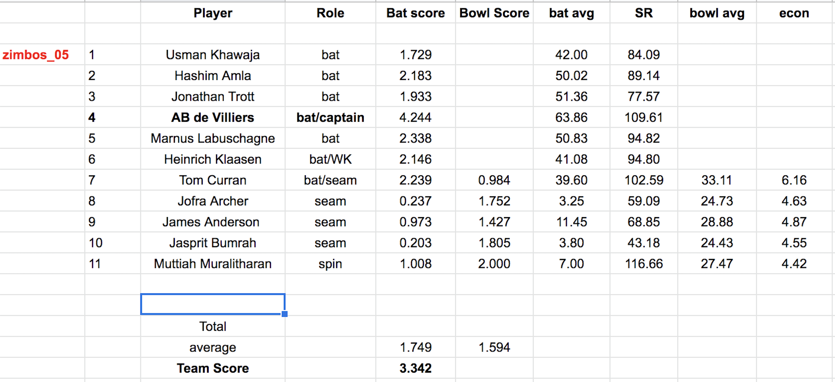Select the Team Score label cell
835x382 pixels.
213,368
